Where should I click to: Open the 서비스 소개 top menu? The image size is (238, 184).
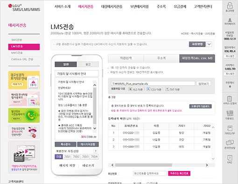(63, 7)
